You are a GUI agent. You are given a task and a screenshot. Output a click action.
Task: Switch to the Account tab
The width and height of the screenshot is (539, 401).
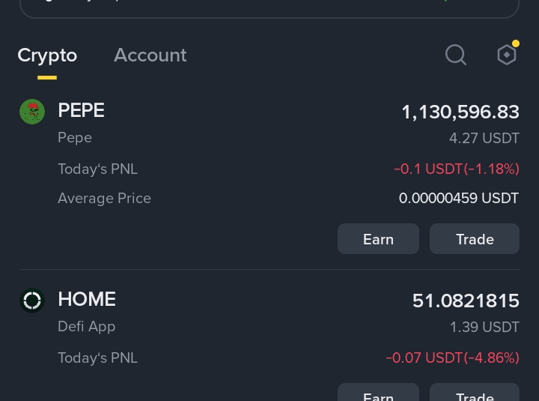(x=150, y=55)
